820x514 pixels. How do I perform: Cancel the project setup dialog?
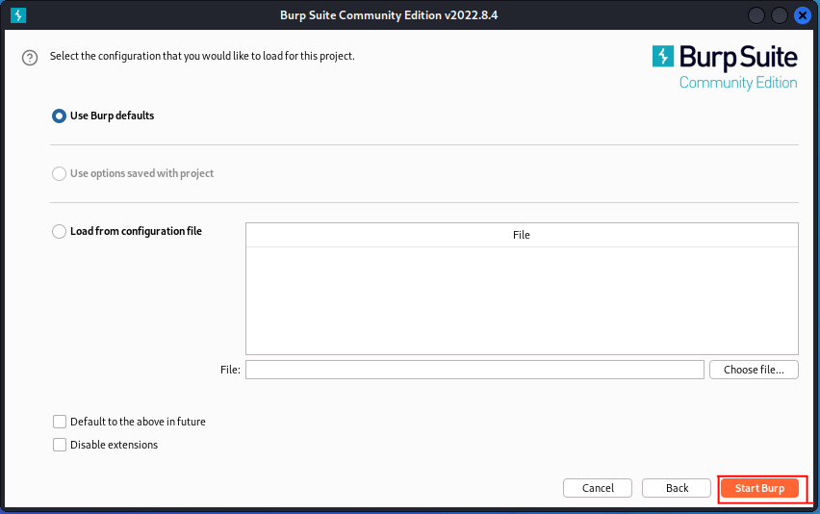pos(598,488)
